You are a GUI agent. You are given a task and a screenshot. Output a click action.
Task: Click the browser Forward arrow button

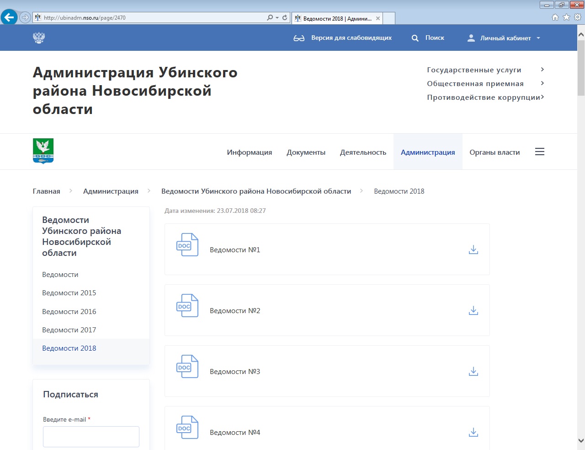[25, 17]
